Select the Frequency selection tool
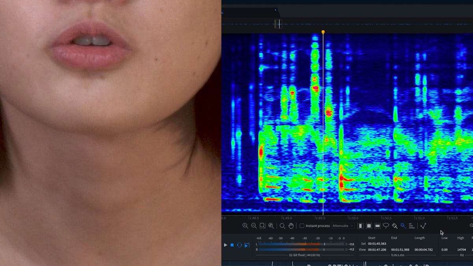This screenshot has width=473, height=266. pyautogui.click(x=378, y=226)
